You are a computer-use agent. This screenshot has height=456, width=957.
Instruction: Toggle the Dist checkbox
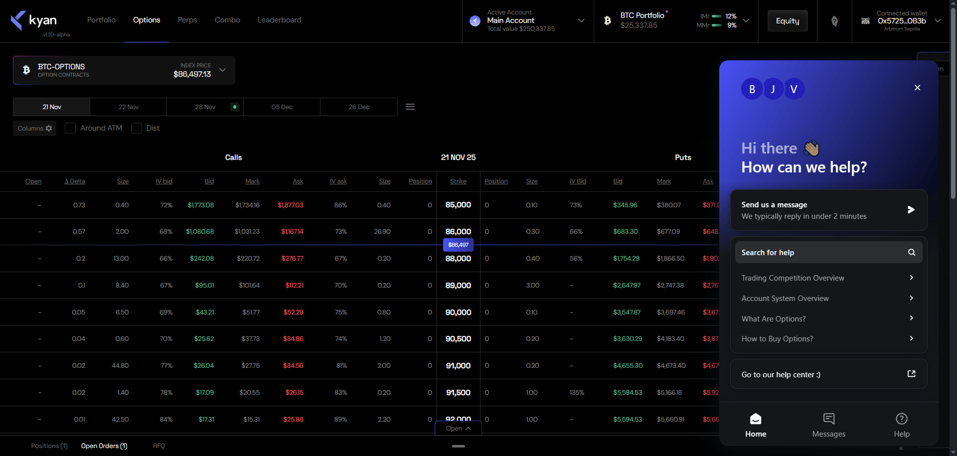coord(137,128)
